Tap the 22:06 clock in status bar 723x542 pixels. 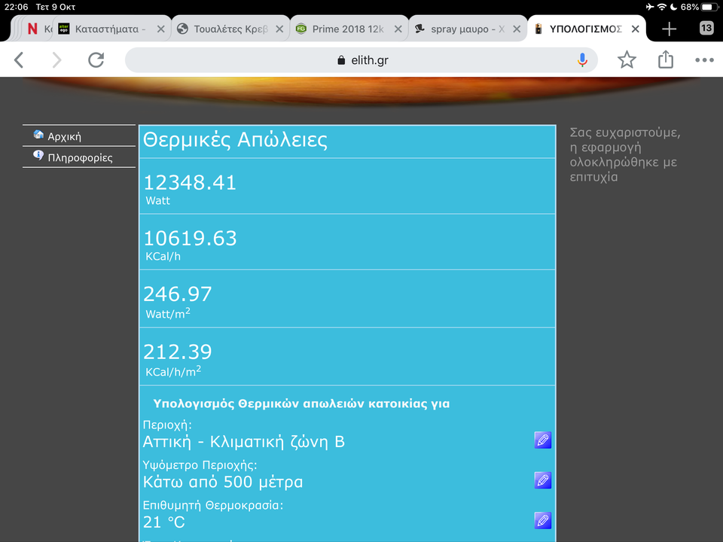[16, 7]
